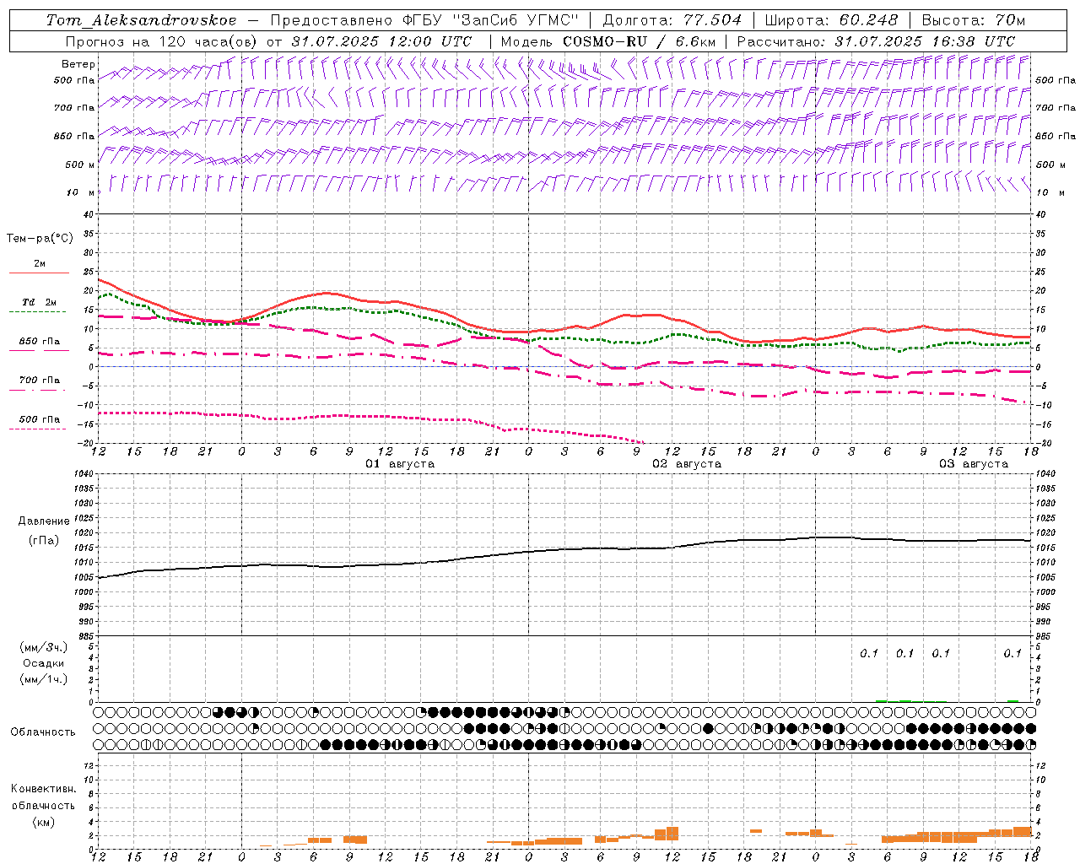1080x864 pixels.
Task: Click the station title Tom_Aleksandrovskoe
Action: tap(141, 20)
